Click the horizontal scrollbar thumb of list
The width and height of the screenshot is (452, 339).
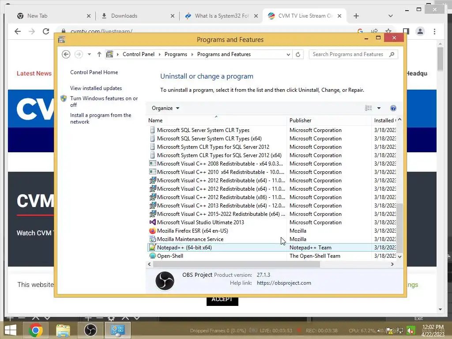(237, 264)
